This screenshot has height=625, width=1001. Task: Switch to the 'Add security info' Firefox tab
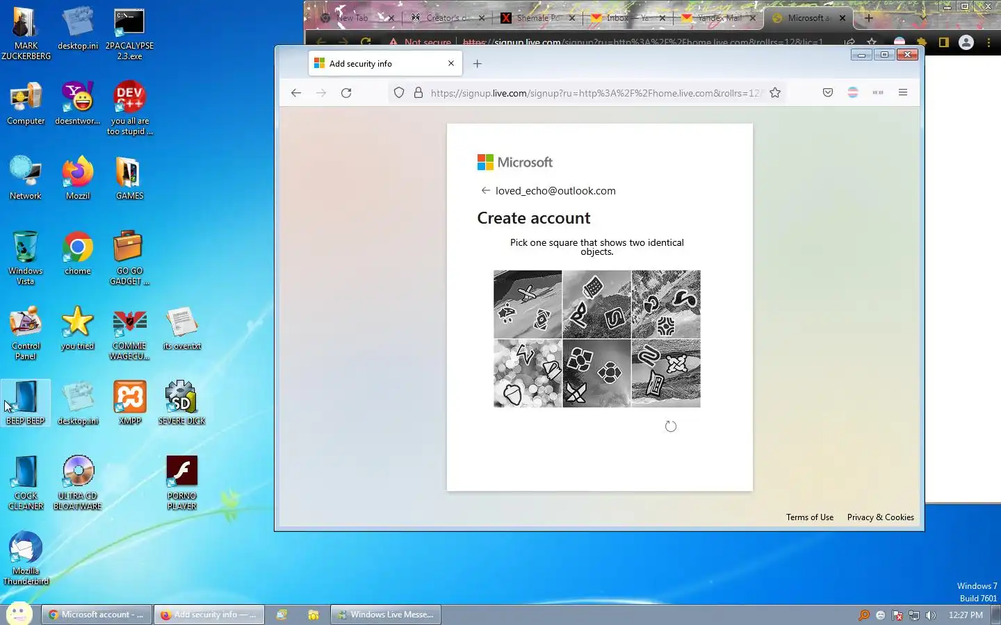[386, 63]
